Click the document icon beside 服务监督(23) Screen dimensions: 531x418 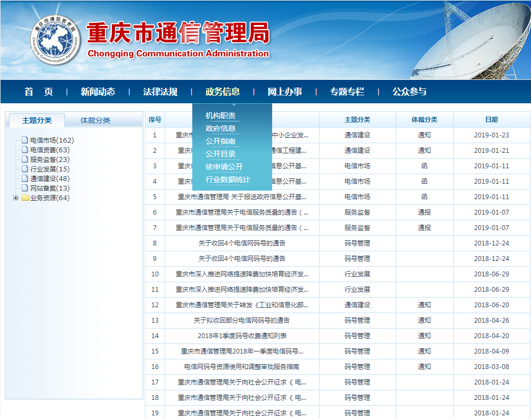click(x=24, y=160)
